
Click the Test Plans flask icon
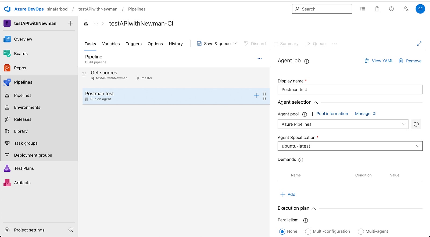pos(7,168)
